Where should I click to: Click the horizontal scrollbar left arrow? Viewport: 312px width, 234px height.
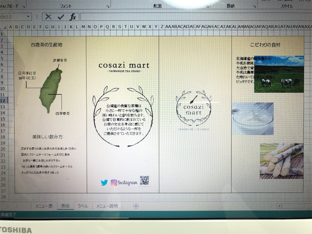click(x=279, y=206)
